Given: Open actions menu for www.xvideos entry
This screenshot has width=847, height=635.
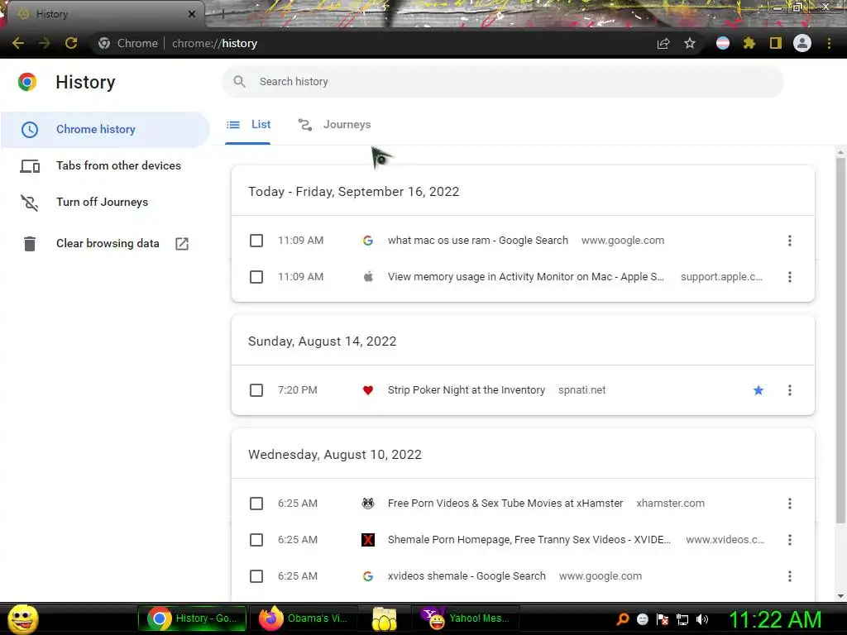Looking at the screenshot, I should [x=790, y=539].
